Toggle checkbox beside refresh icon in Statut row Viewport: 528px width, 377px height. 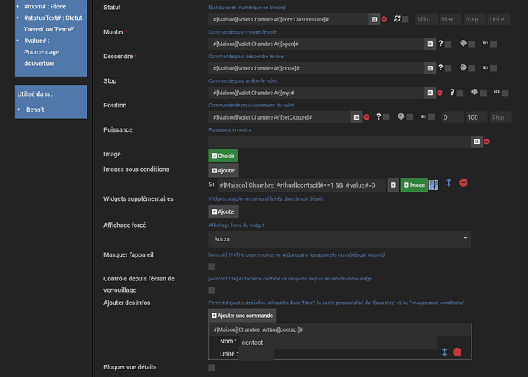pyautogui.click(x=405, y=19)
